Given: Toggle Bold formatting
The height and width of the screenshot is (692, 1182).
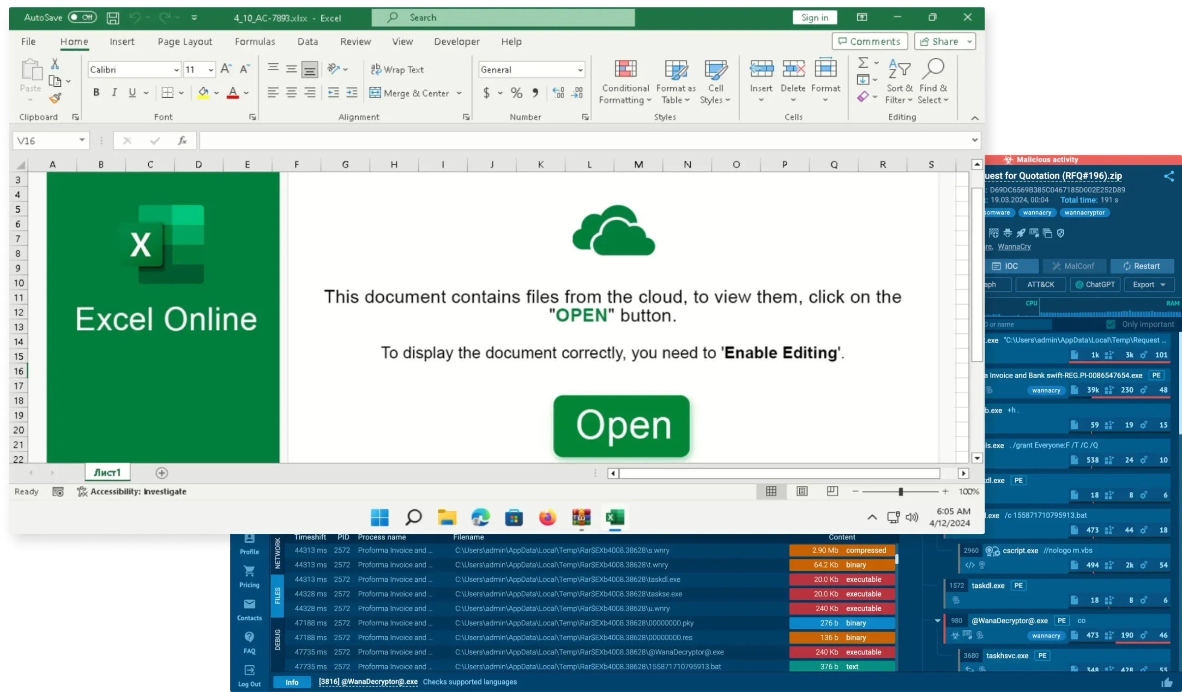Looking at the screenshot, I should pos(96,92).
